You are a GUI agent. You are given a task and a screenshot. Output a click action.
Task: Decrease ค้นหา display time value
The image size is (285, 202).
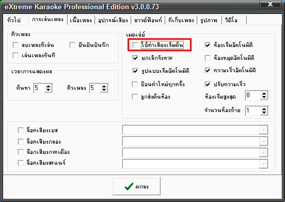(x=49, y=90)
